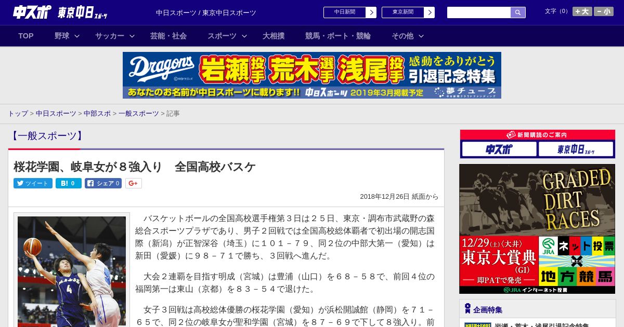Image resolution: width=624 pixels, height=327 pixels.
Task: Decrease text size with the －小 button
Action: 604,11
